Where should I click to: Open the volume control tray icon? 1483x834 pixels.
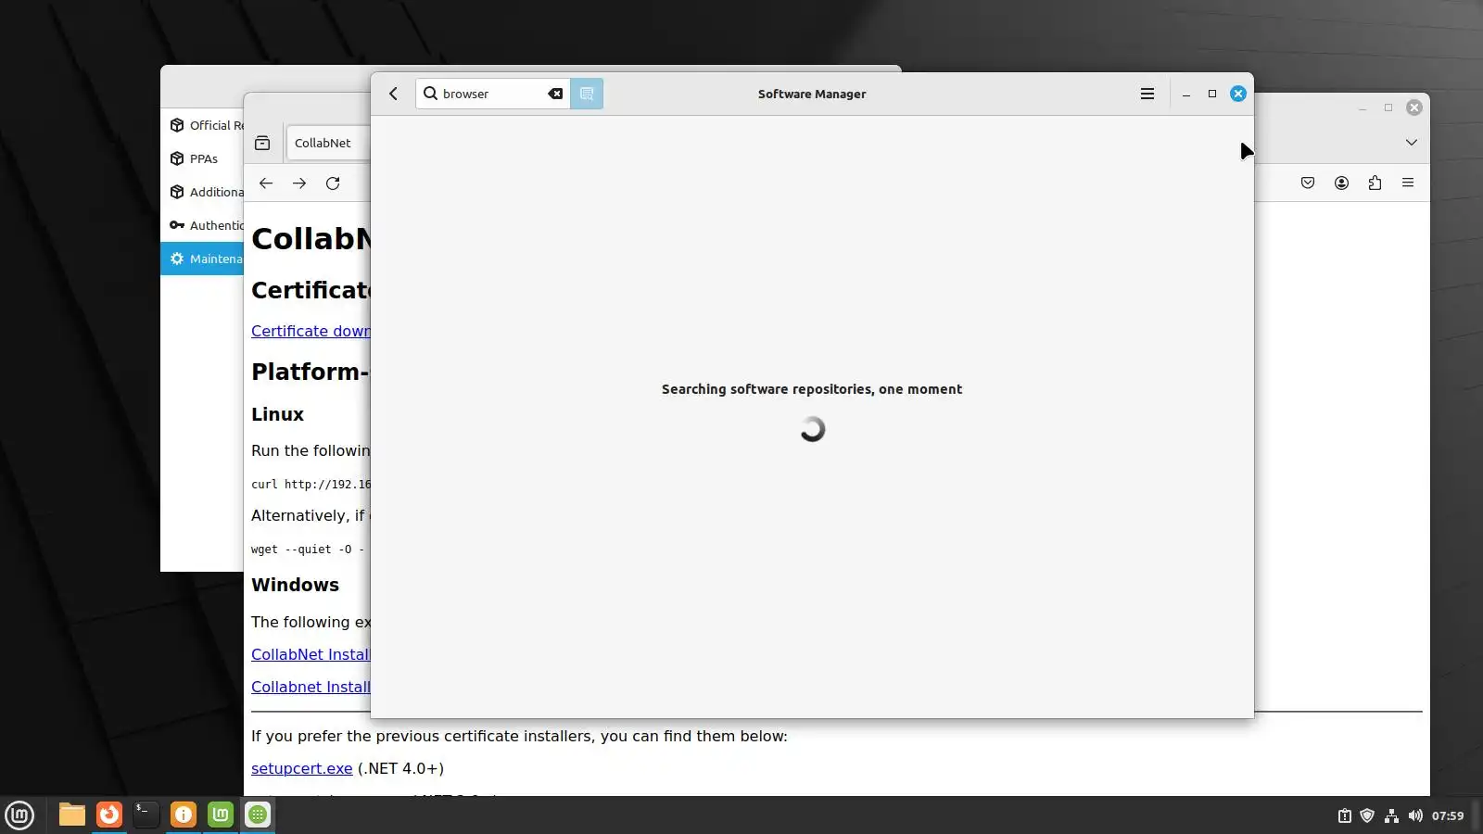coord(1415,815)
